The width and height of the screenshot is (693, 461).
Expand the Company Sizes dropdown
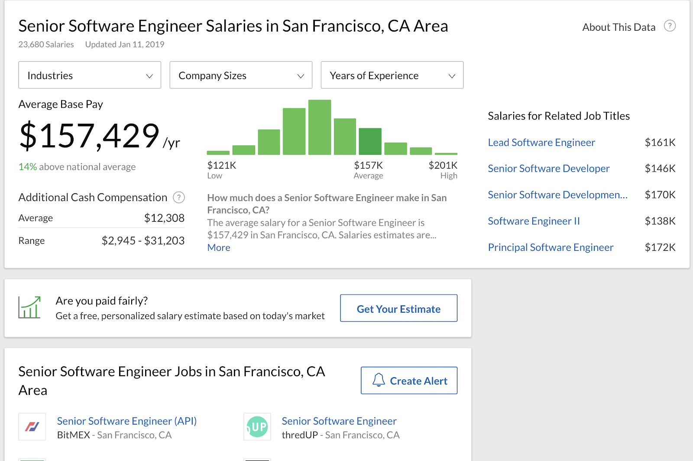coord(241,75)
